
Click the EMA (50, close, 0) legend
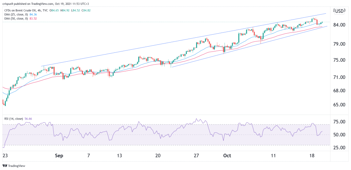coord(16,19)
